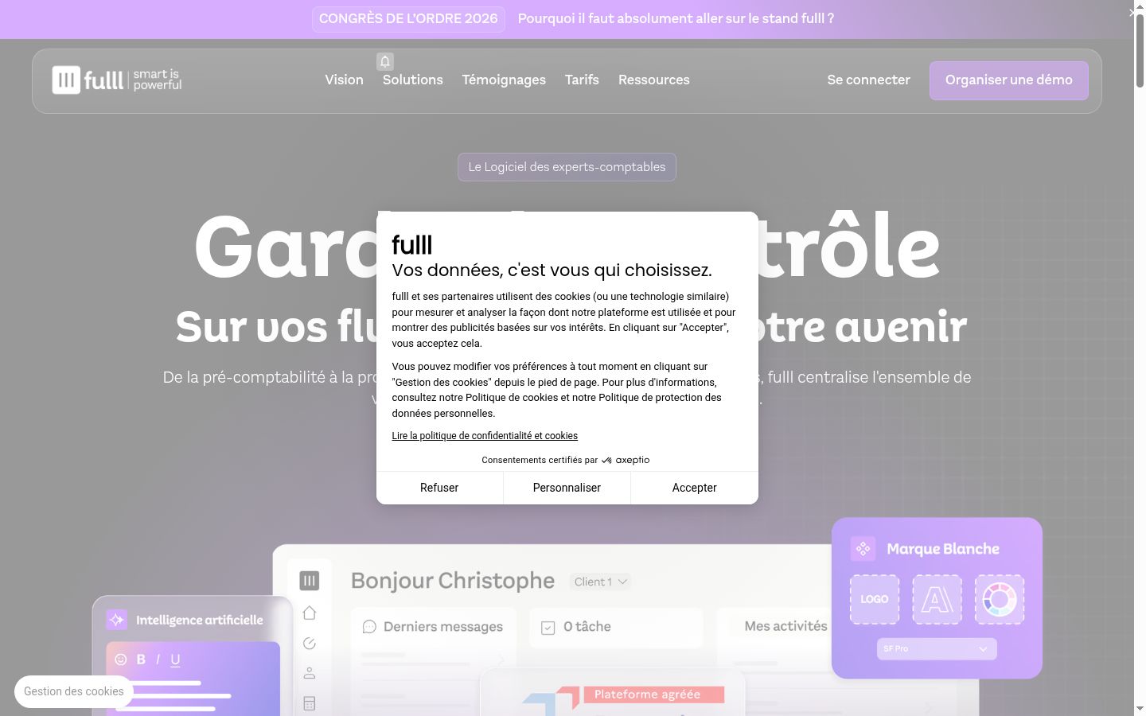
Task: Click the checkbox icon beside 0 tâche
Action: click(x=548, y=628)
